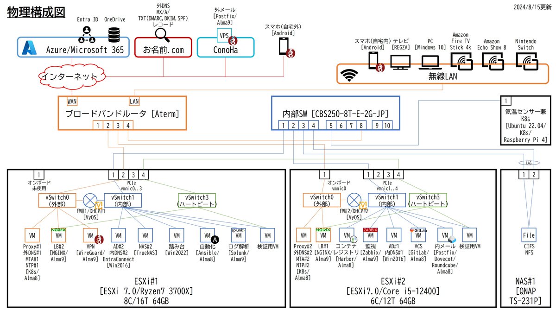Click the スマホ(自宅外) Android phone icon
Screen dimensions: 556x310
(284, 46)
